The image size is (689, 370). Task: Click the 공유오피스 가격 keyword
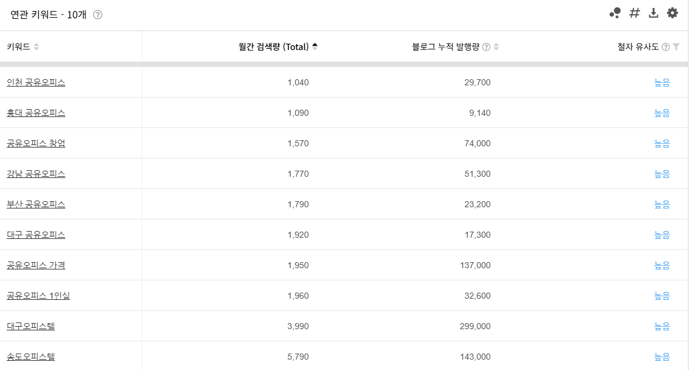[x=36, y=265]
